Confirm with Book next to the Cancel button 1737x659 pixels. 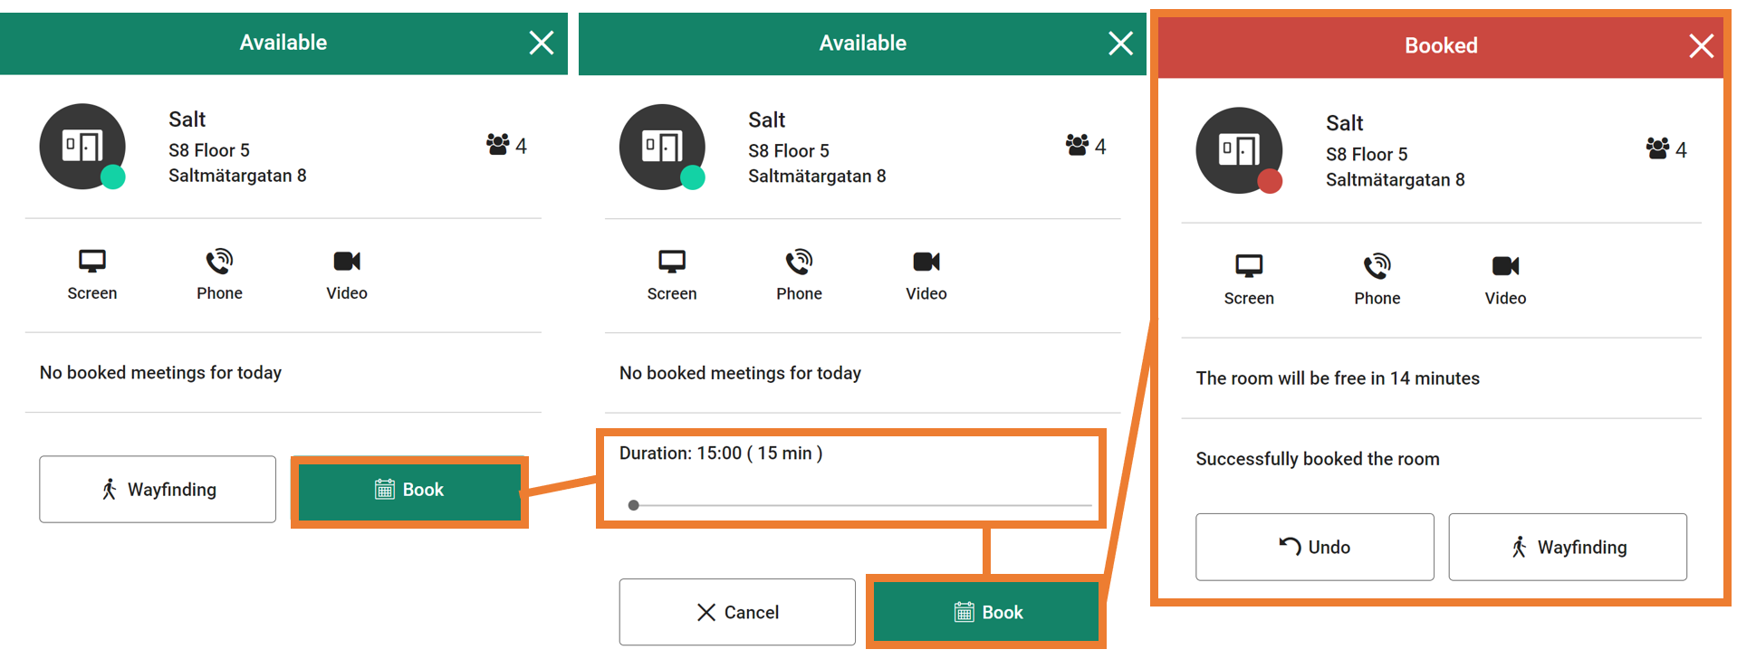coord(987,613)
